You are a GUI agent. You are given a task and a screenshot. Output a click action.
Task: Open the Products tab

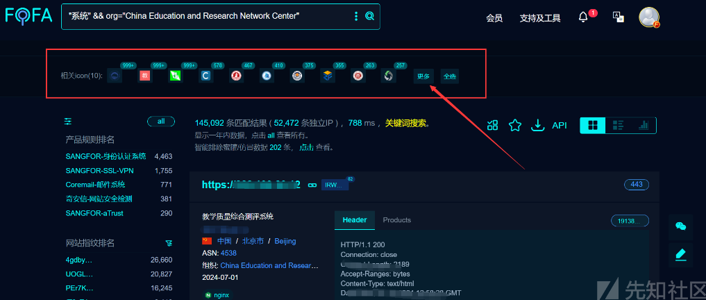coord(396,220)
